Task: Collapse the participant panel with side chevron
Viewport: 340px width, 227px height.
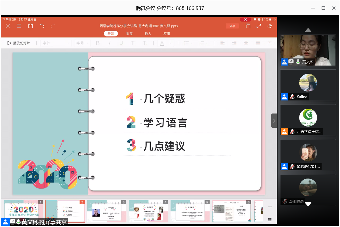Action: point(274,121)
